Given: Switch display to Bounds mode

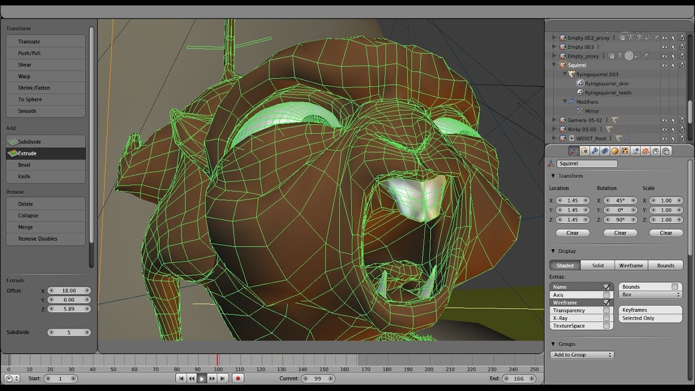Looking at the screenshot, I should click(x=666, y=266).
